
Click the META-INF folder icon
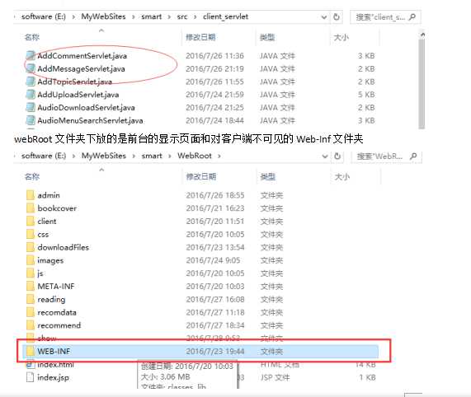[x=31, y=287]
